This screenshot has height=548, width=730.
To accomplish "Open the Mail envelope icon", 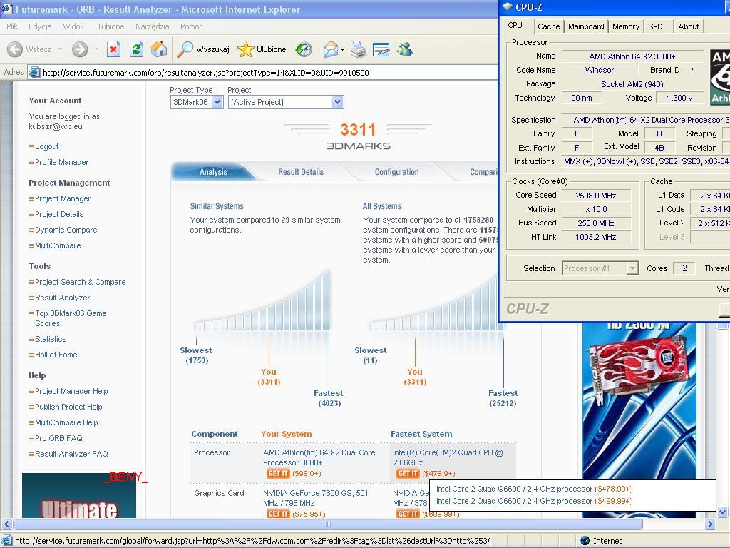I will pos(330,49).
